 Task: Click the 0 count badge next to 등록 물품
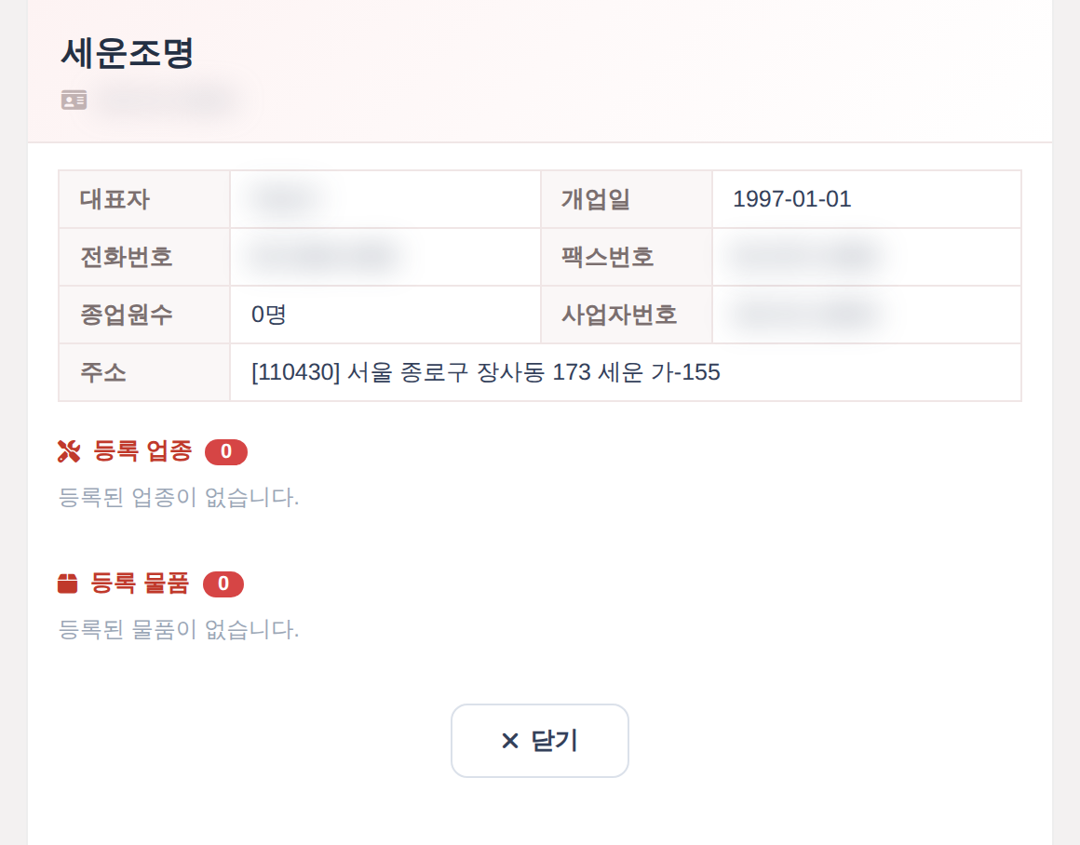(223, 584)
